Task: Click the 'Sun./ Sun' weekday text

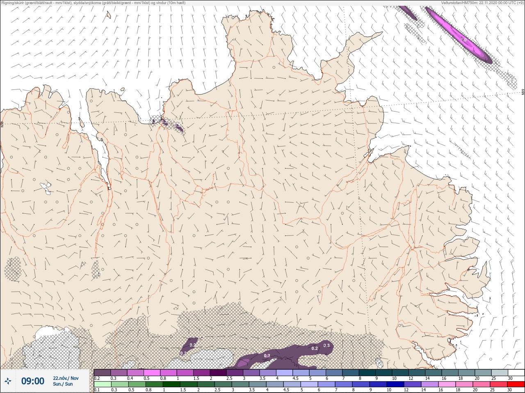Action: coord(63,384)
